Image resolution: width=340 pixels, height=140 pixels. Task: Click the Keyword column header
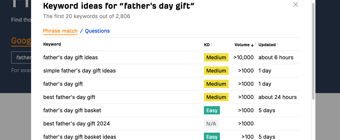(x=52, y=44)
